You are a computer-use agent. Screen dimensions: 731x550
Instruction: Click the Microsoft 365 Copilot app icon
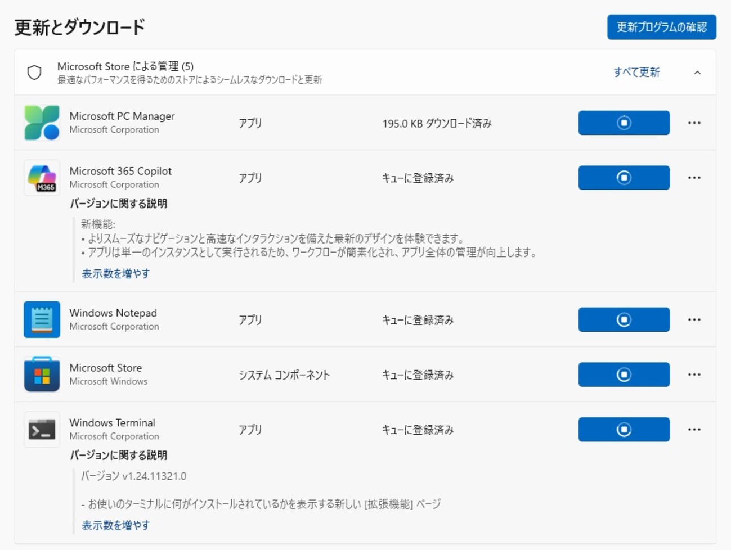[42, 178]
